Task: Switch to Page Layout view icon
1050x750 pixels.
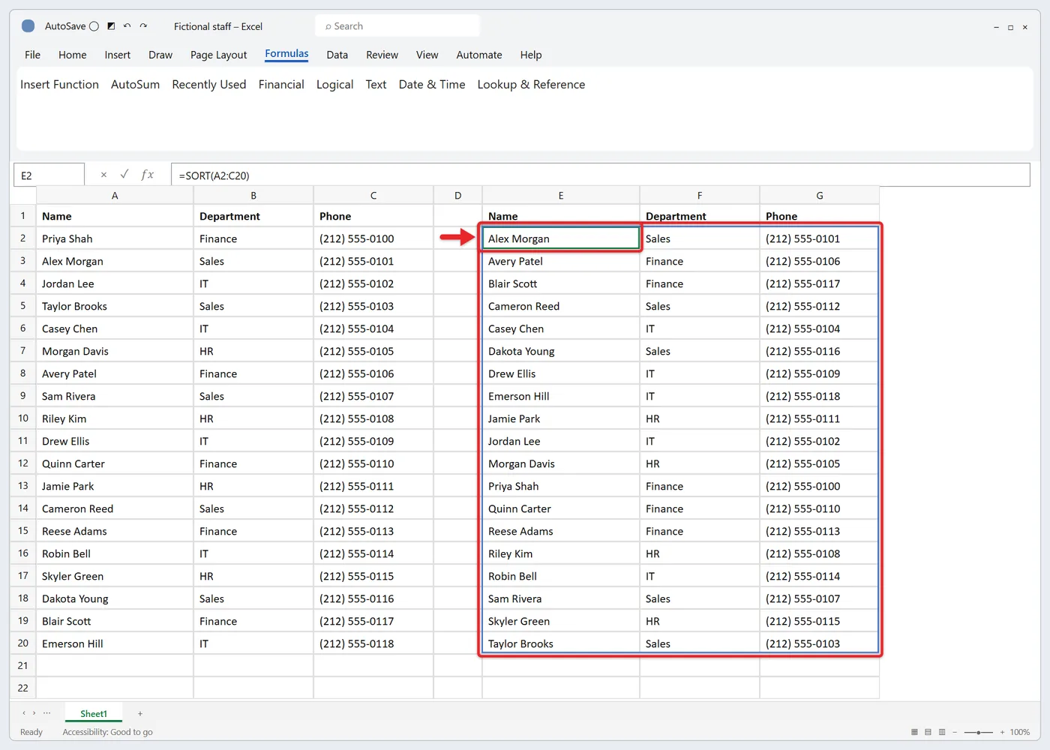Action: 928,732
